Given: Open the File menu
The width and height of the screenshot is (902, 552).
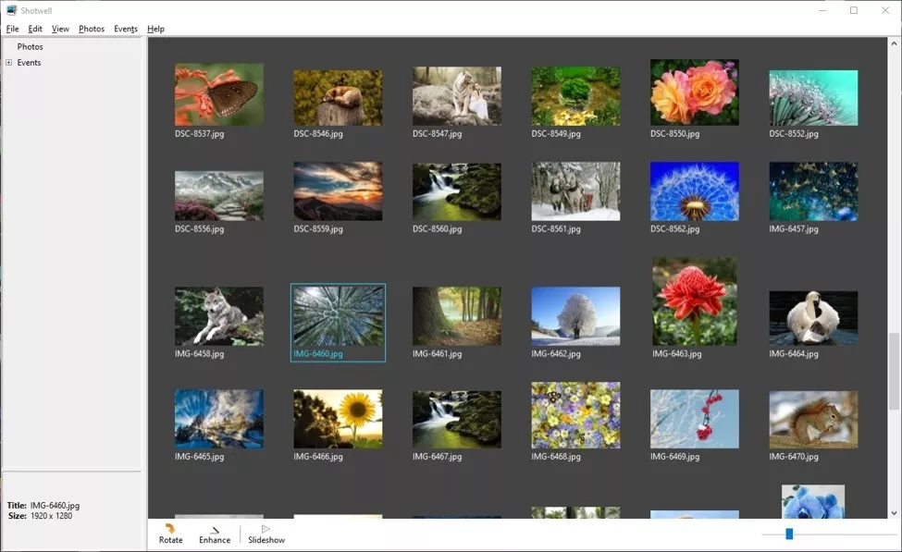Looking at the screenshot, I should point(12,29).
